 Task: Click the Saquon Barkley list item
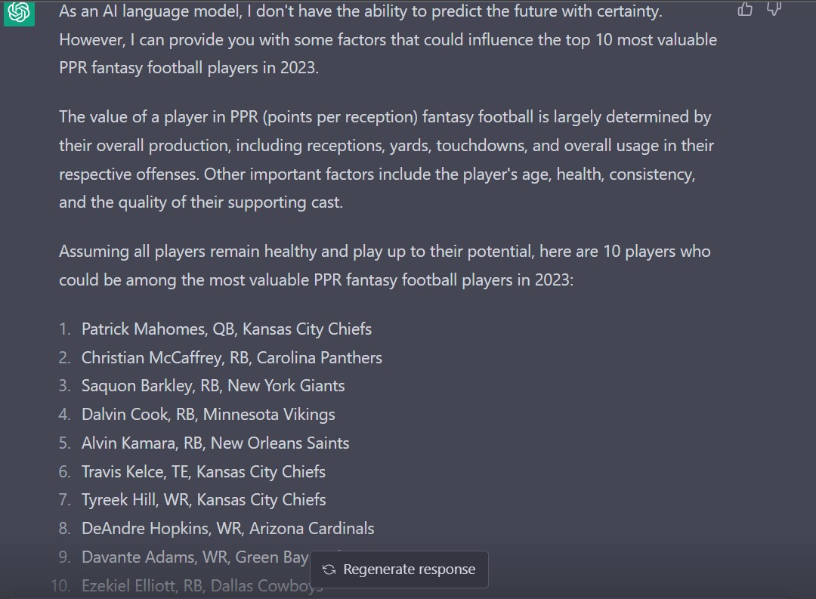tap(212, 386)
